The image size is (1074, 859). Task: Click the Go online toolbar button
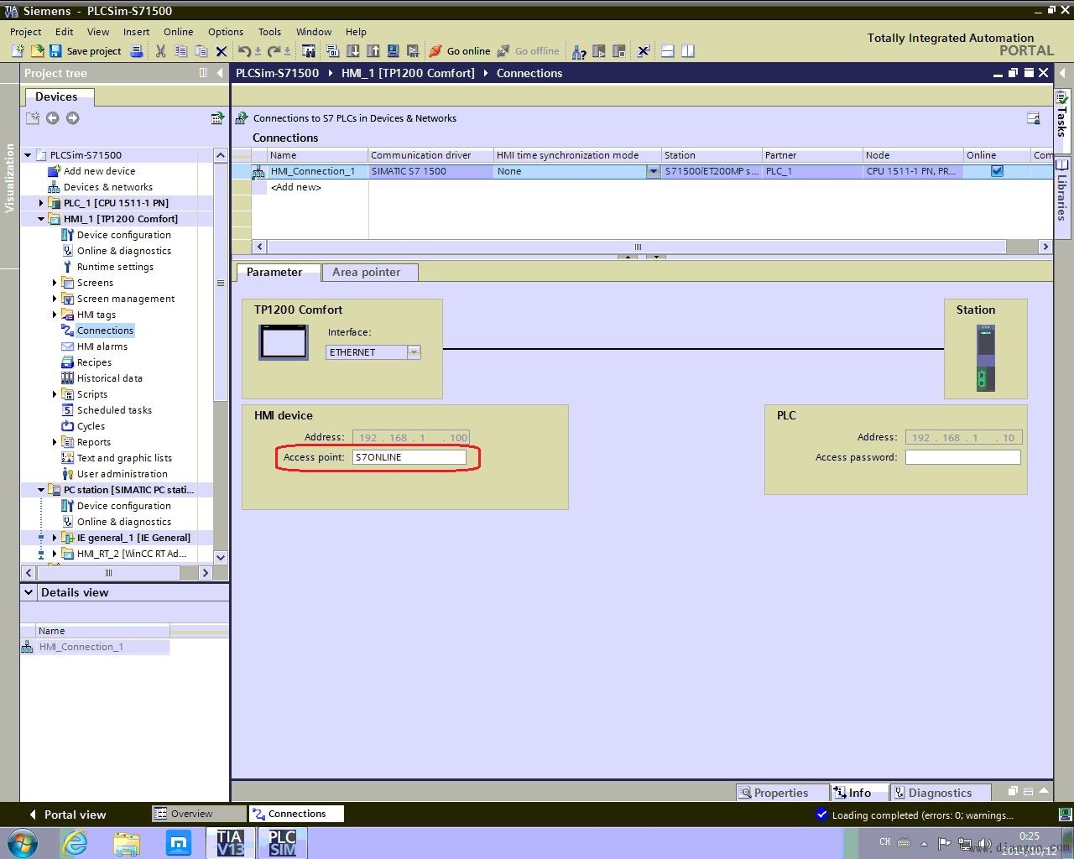pyautogui.click(x=460, y=51)
